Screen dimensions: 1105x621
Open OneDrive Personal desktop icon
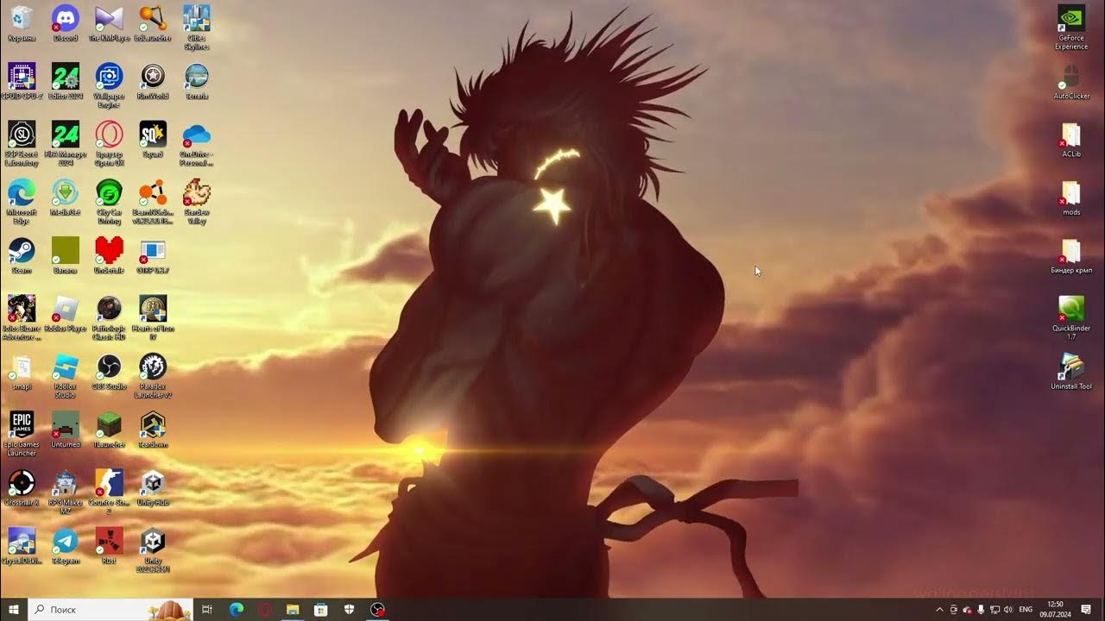pos(197,143)
